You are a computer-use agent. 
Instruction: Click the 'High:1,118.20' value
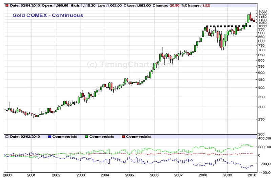click(x=83, y=5)
